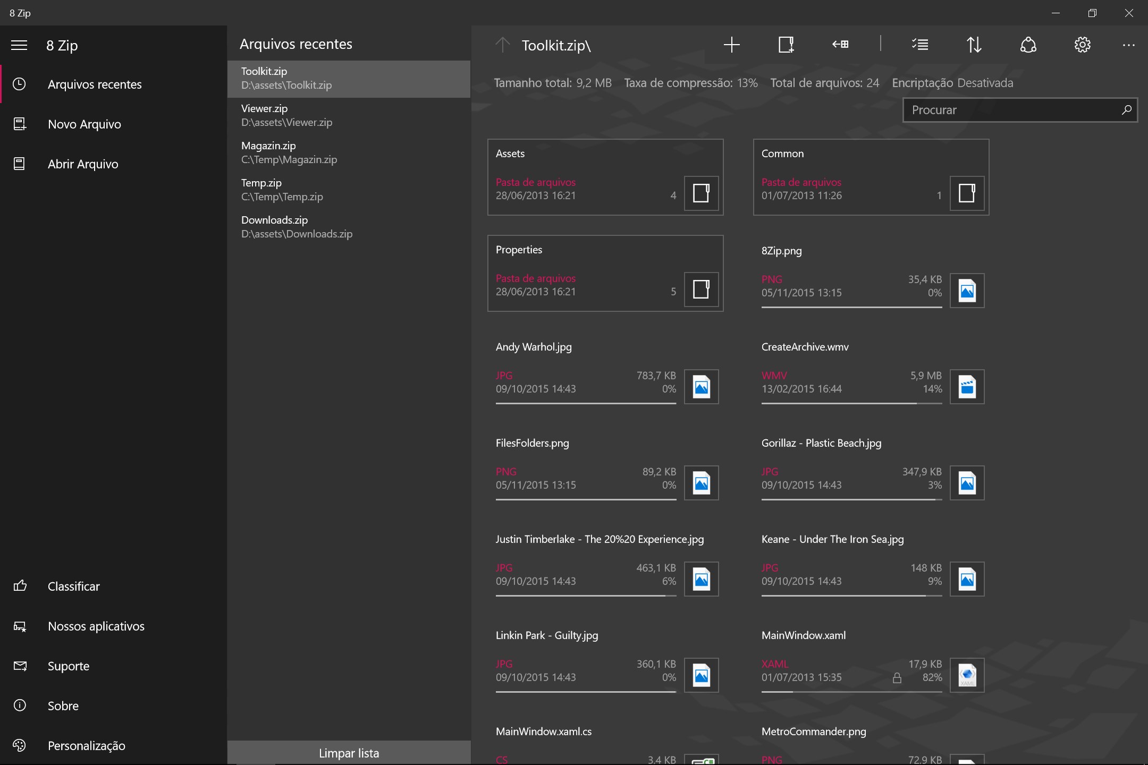
Task: Select the CreateArchive.wmv file name
Action: pyautogui.click(x=805, y=347)
